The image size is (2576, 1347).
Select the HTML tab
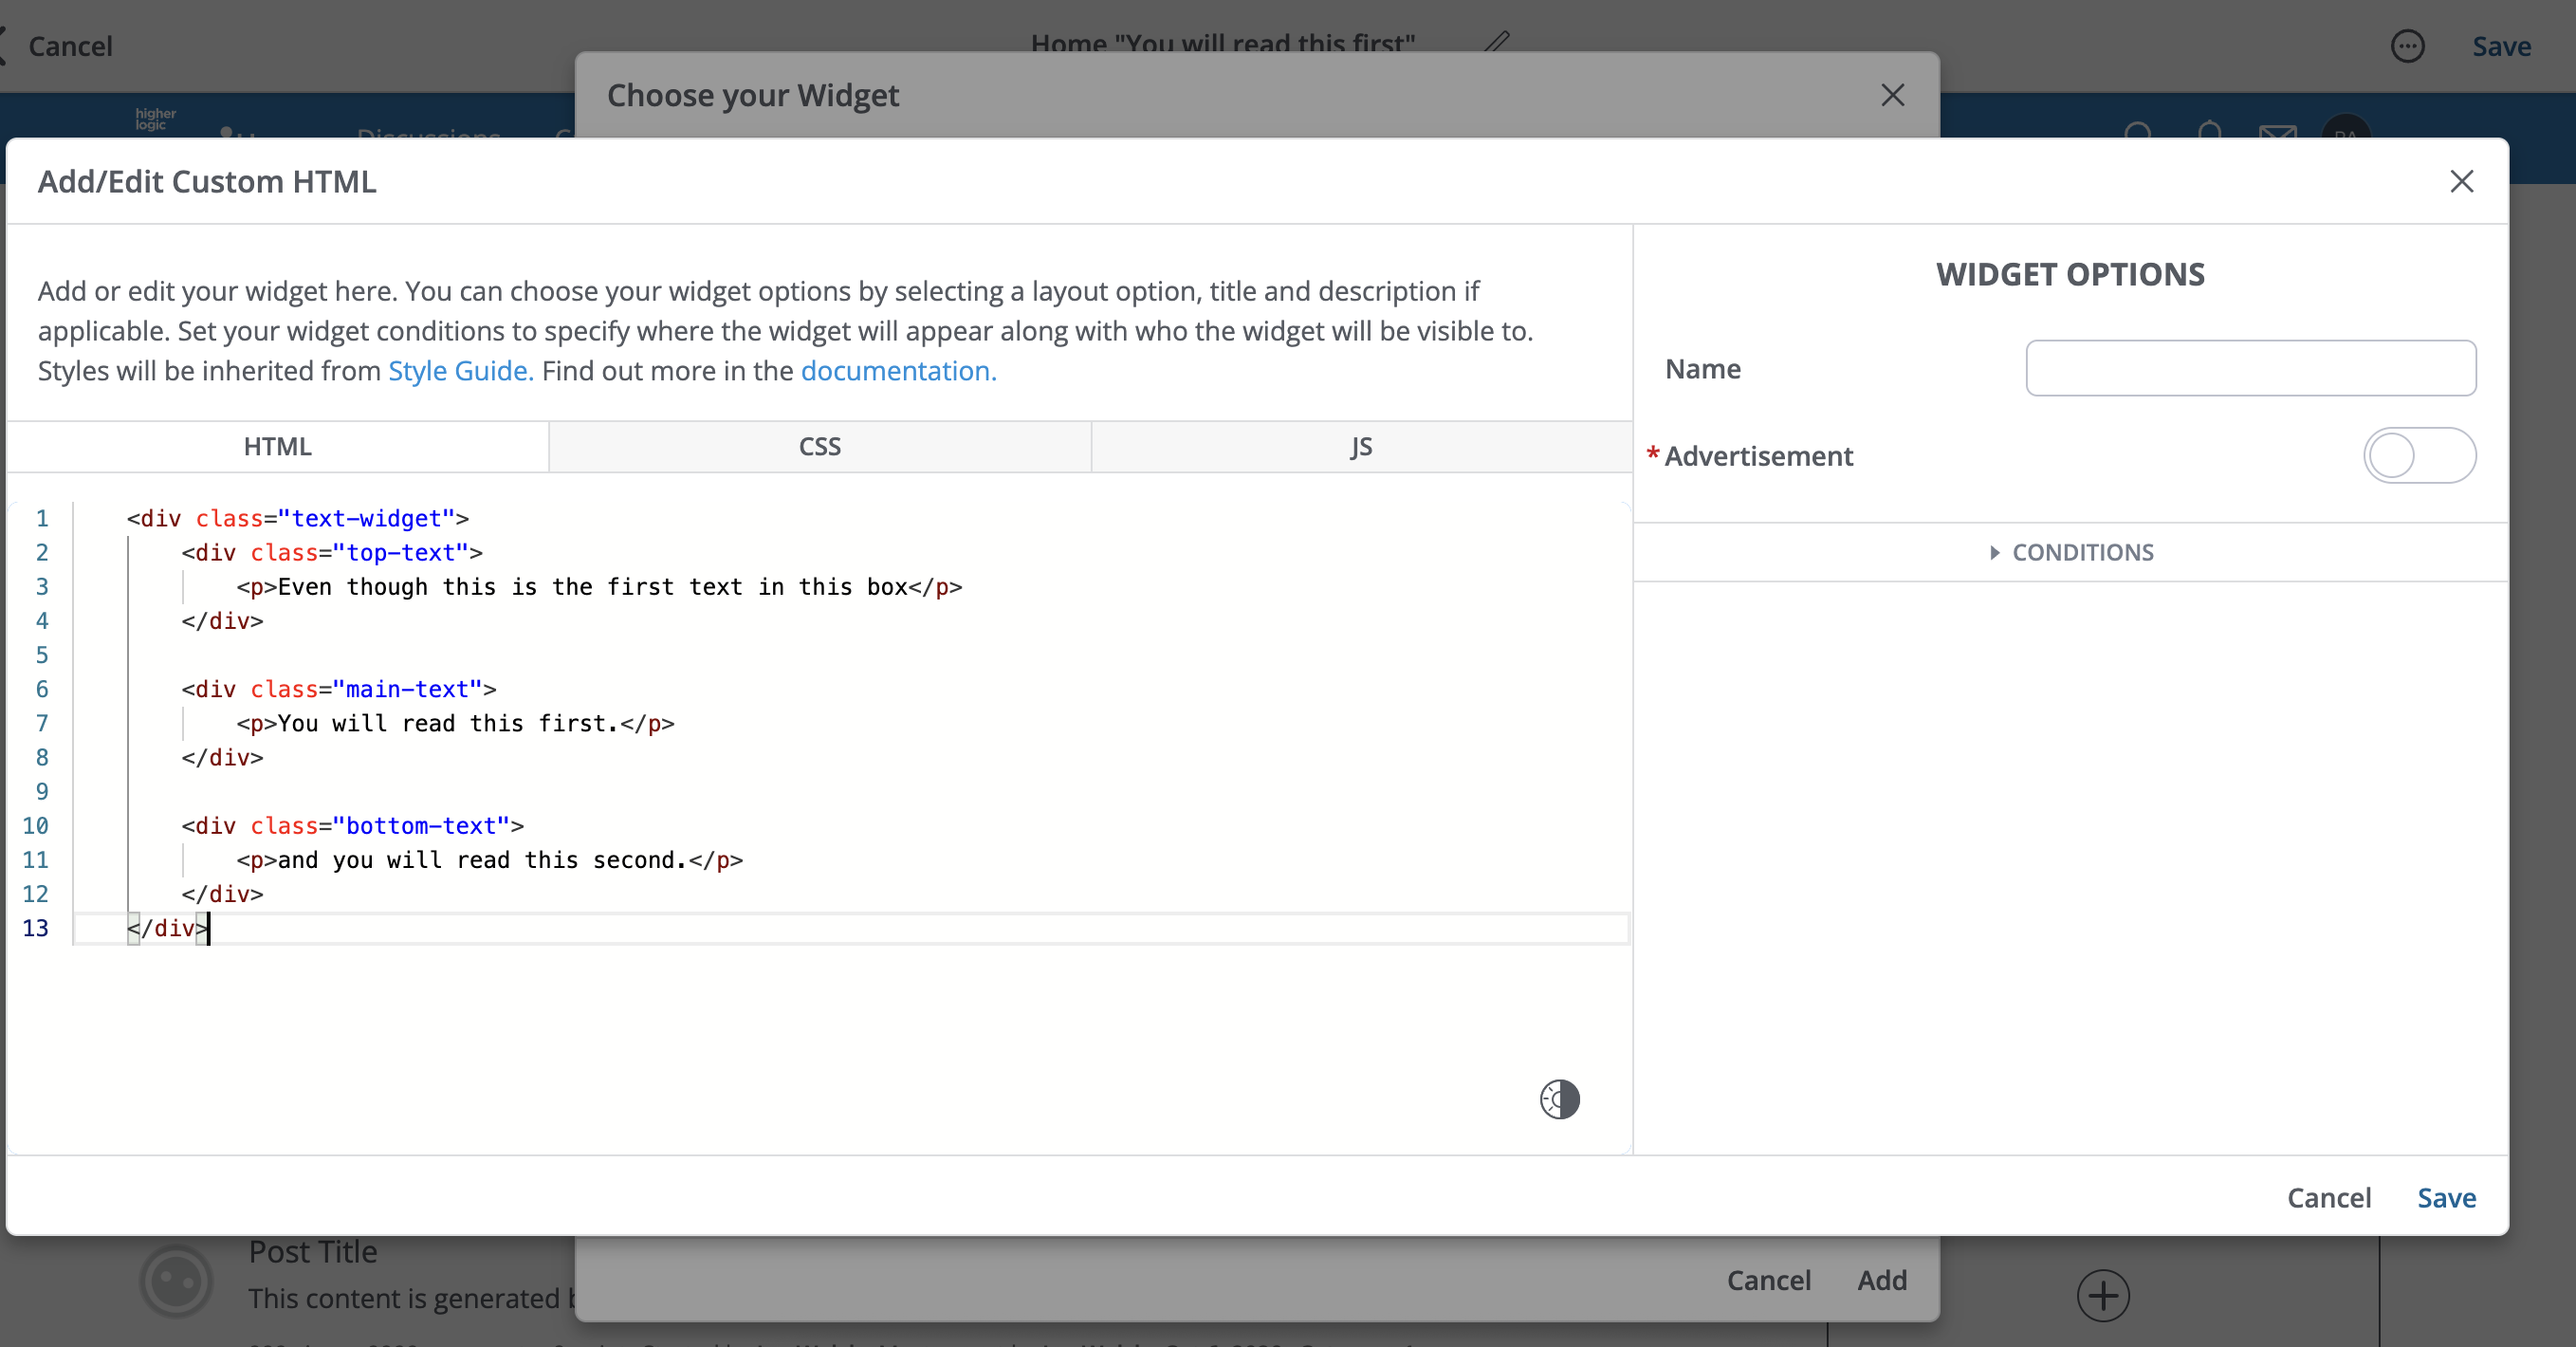coord(277,447)
